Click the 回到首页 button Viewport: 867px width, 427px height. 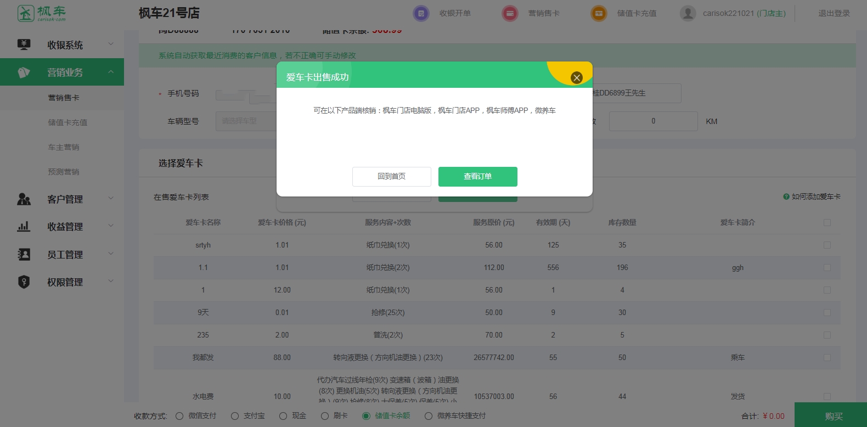391,177
